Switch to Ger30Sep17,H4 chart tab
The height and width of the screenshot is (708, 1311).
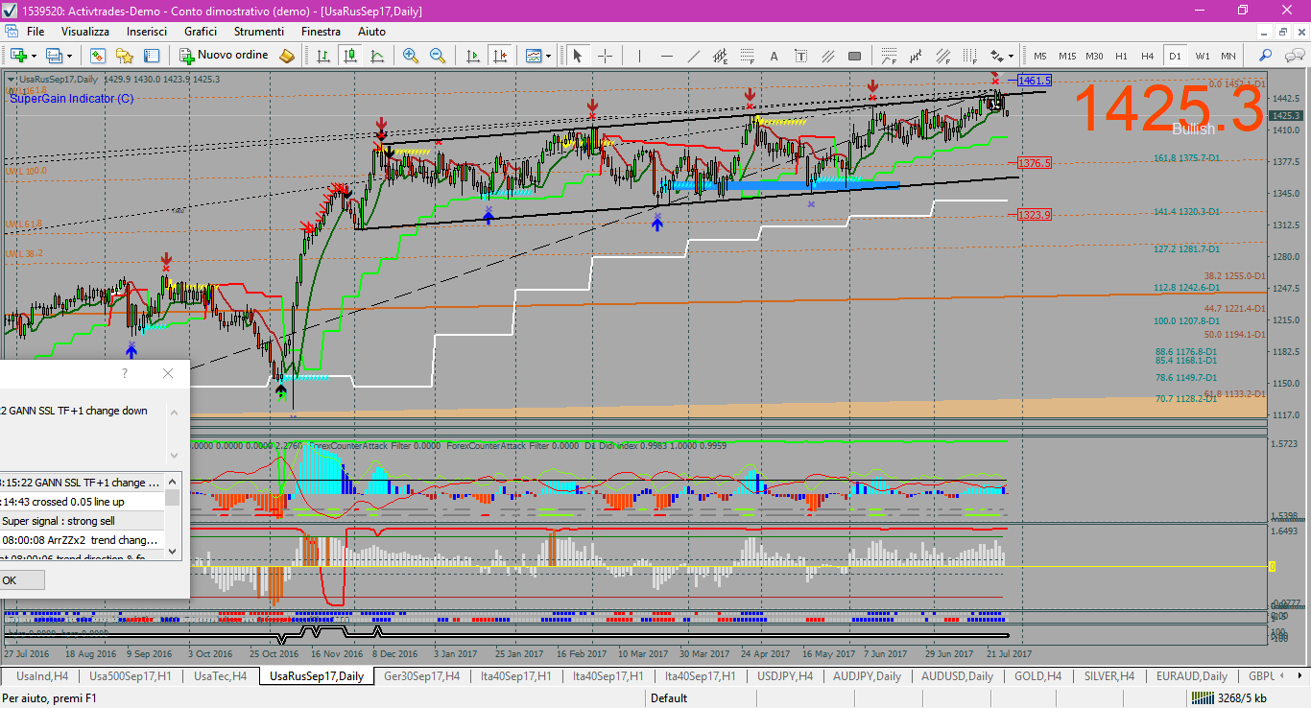coord(421,676)
